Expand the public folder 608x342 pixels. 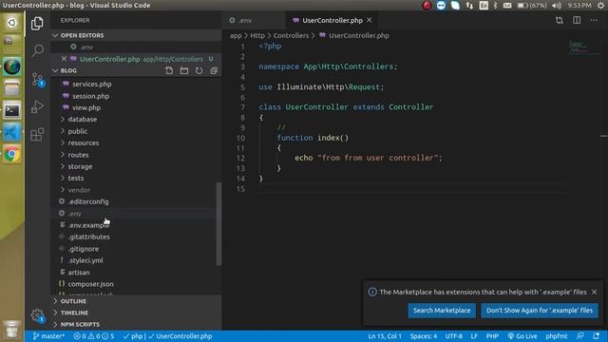(78, 131)
